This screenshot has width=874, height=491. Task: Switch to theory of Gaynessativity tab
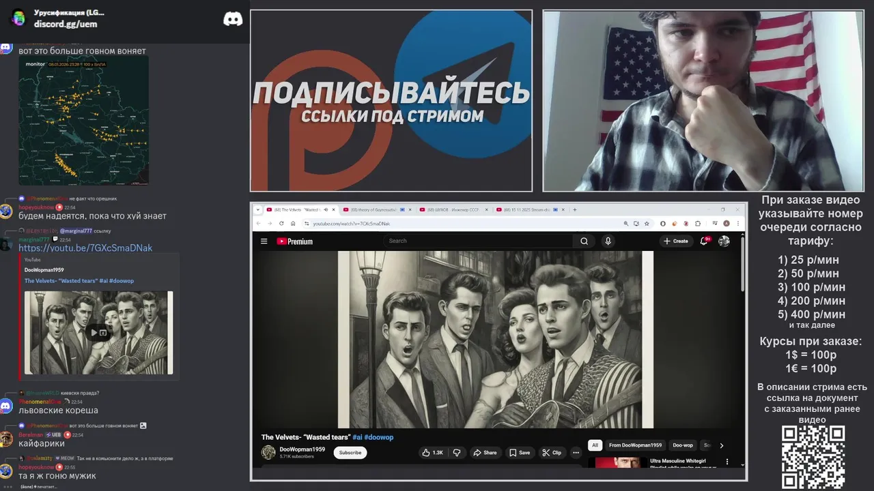(x=377, y=209)
